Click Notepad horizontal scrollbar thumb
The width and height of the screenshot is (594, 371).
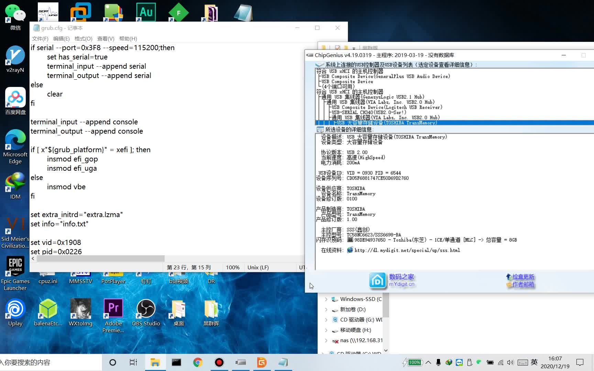point(101,258)
